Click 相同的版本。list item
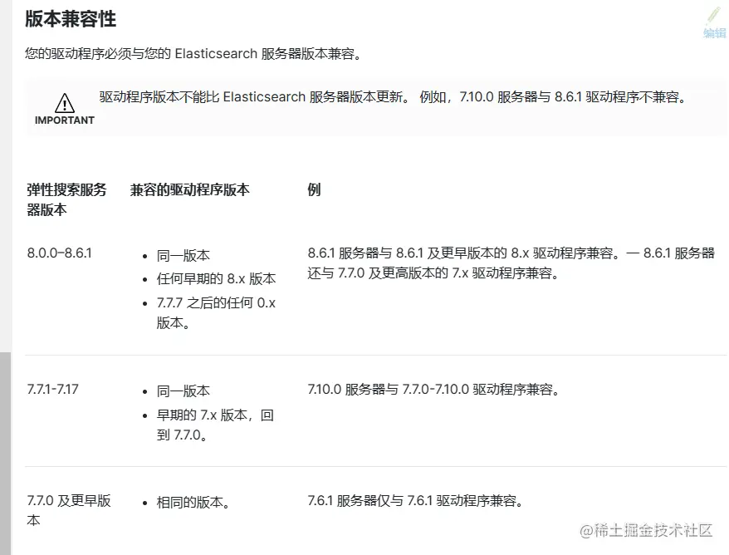The image size is (729, 555). point(193,503)
